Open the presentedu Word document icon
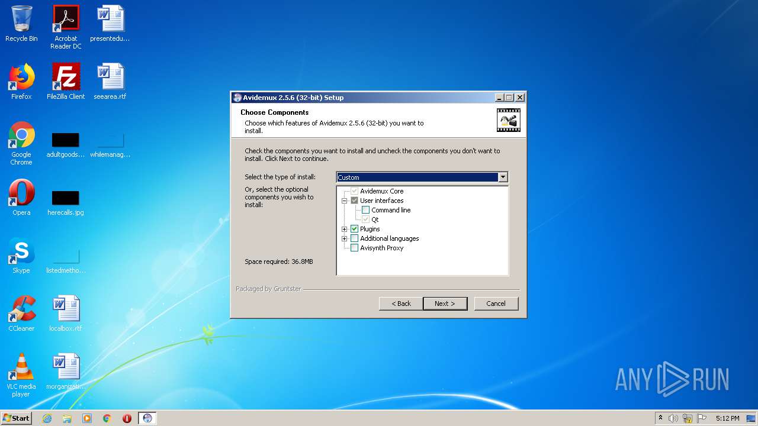Screen dimensions: 758x426 tap(110, 24)
